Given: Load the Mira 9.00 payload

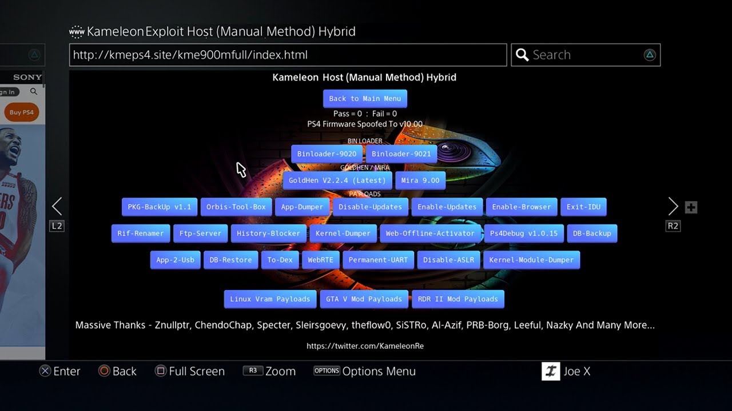Looking at the screenshot, I should click(x=420, y=180).
